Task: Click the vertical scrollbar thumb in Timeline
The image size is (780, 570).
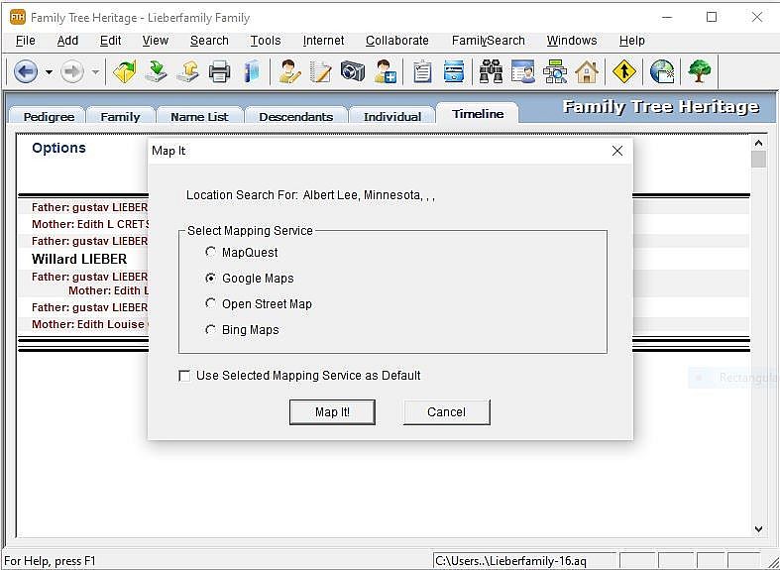Action: pyautogui.click(x=758, y=160)
